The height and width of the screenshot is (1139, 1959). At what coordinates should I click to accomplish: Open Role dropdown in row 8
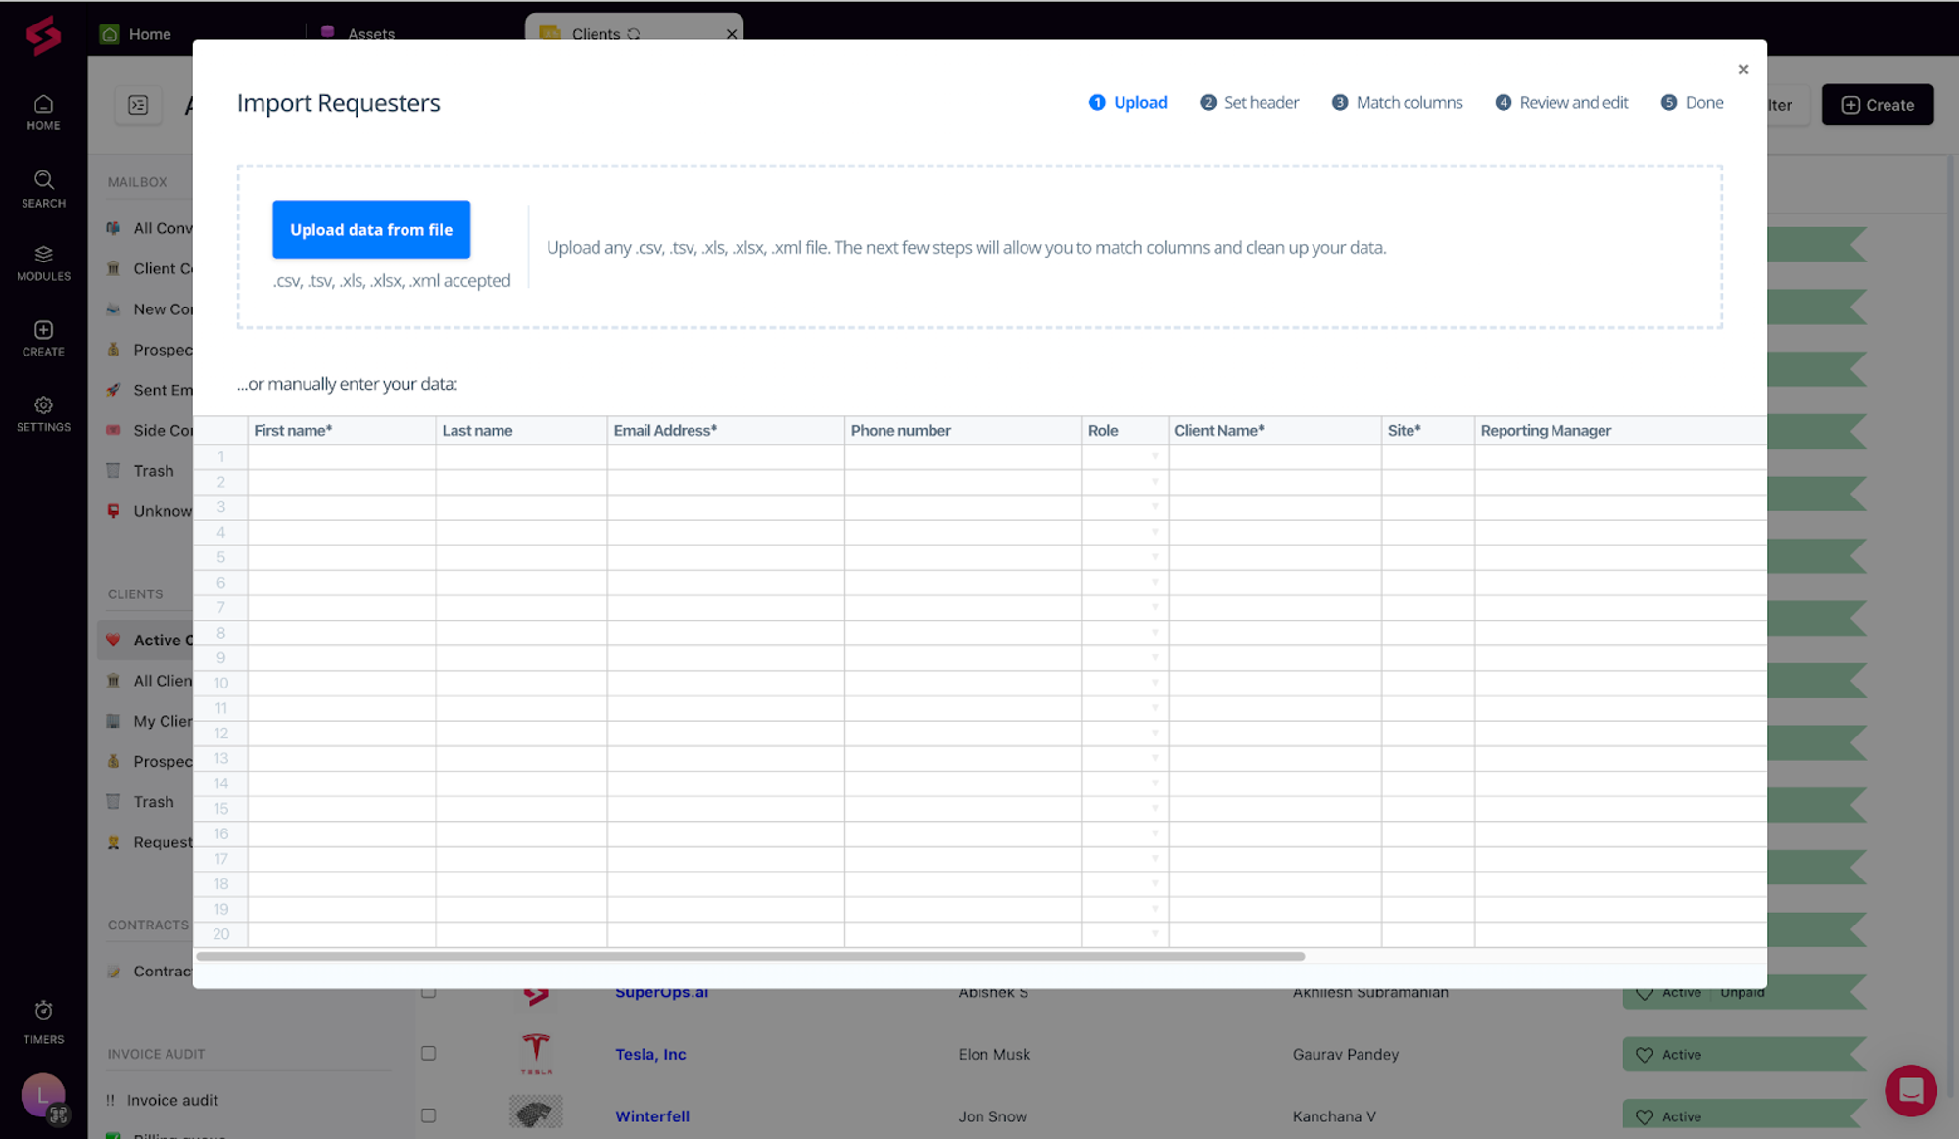coord(1155,634)
